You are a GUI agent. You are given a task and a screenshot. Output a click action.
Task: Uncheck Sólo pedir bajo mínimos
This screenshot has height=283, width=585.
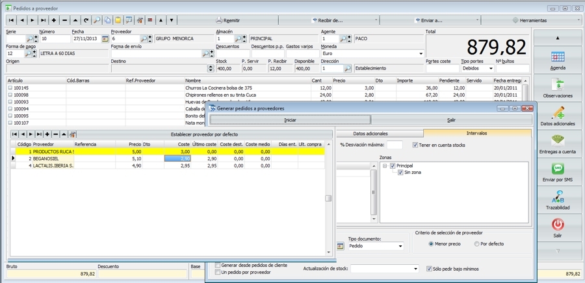429,269
